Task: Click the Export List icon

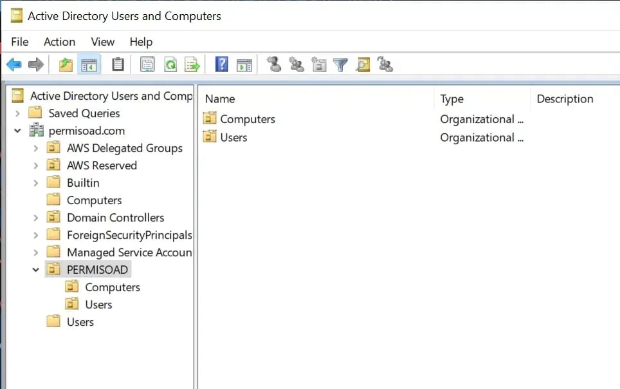Action: pos(192,64)
